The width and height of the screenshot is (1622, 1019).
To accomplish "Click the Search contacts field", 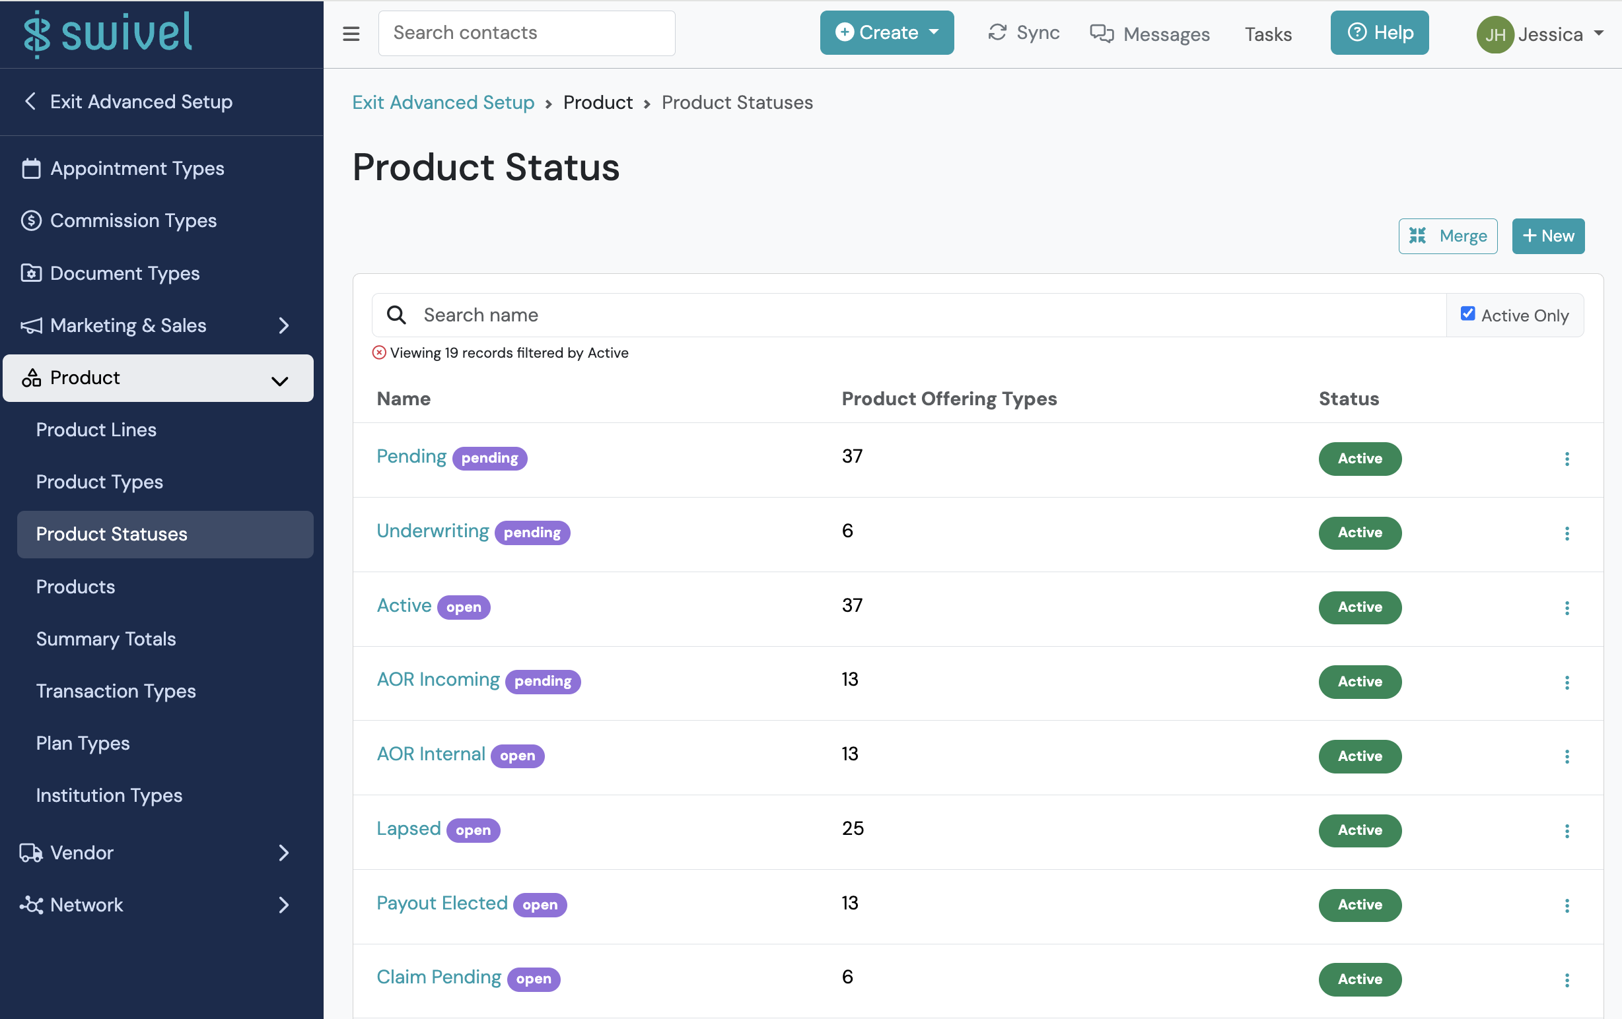I will coord(527,33).
